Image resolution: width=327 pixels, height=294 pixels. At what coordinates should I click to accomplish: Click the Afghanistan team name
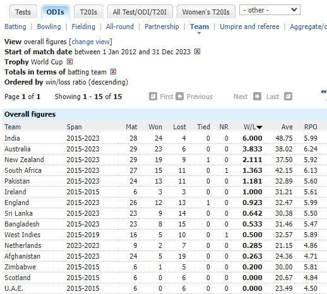22,256
